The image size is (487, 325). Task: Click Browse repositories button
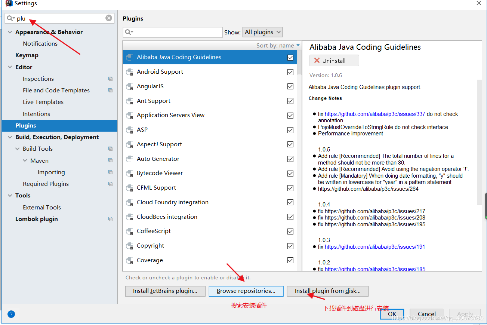coord(246,291)
